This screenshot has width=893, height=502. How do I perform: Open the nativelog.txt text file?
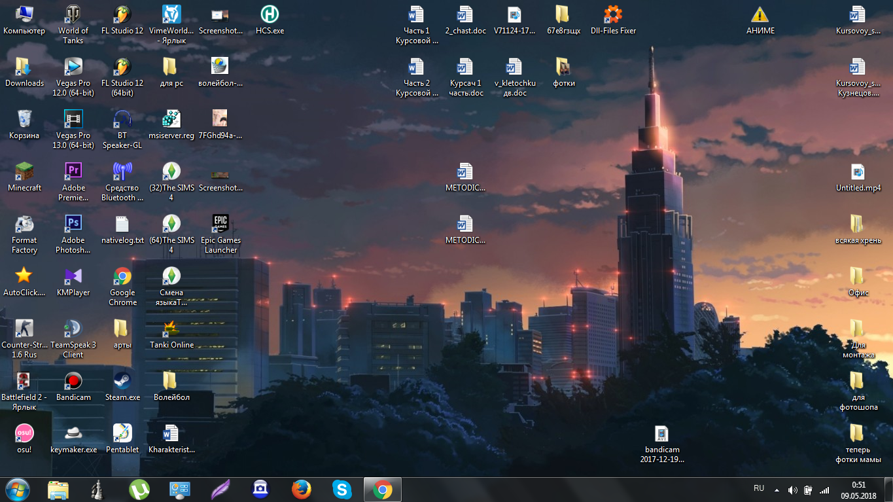122,229
